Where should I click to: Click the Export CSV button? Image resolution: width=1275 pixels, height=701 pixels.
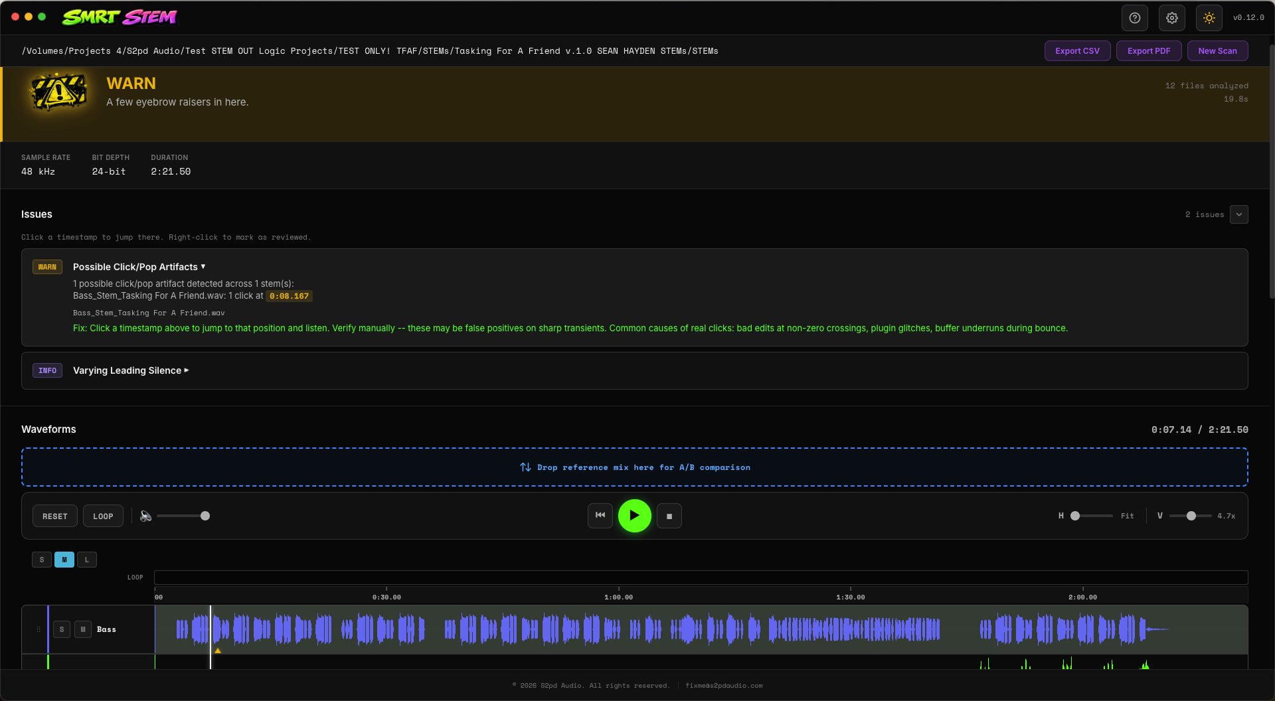1077,51
